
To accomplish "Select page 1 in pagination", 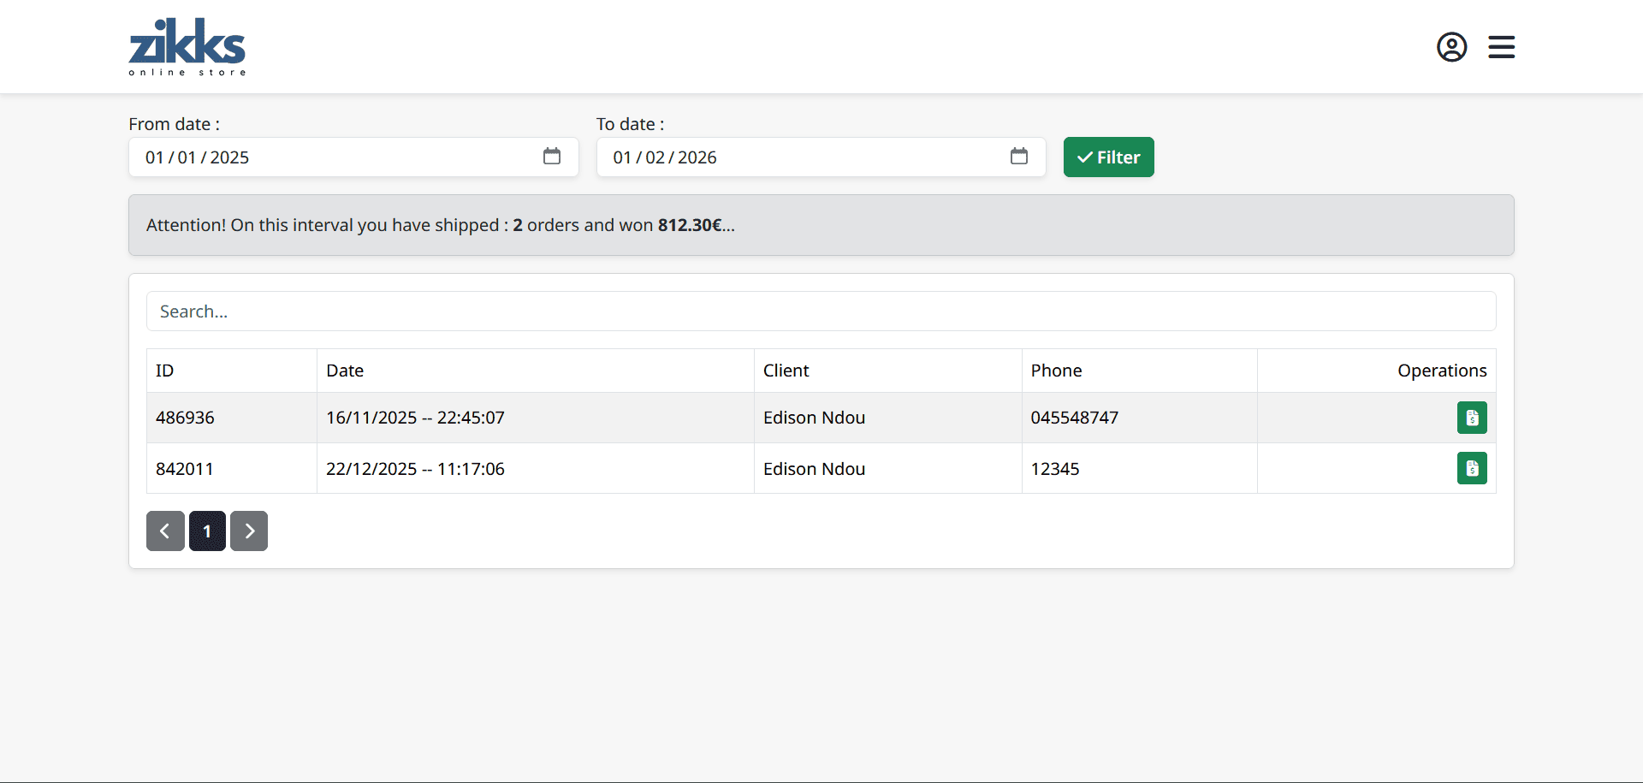I will (x=207, y=531).
